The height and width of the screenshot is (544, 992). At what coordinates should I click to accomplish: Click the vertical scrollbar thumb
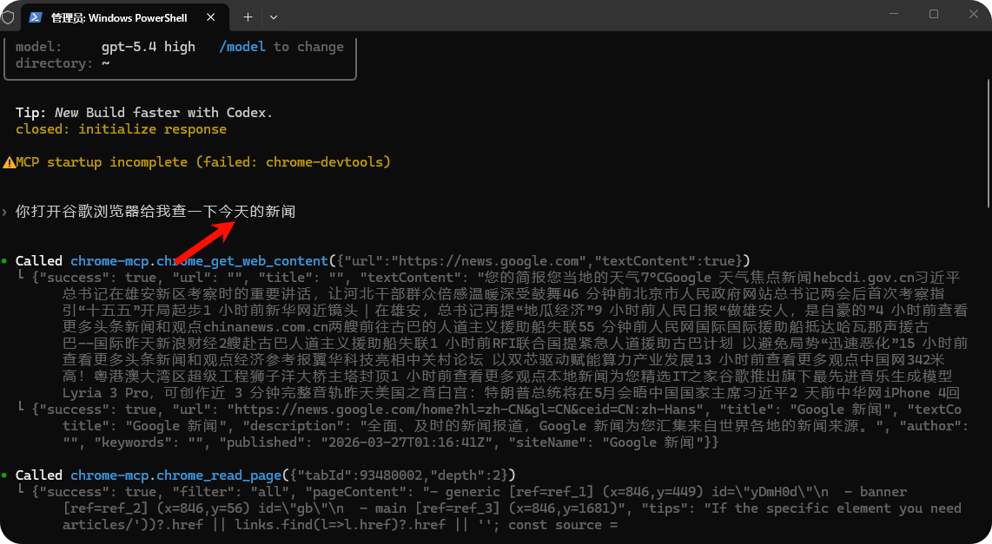[985, 143]
